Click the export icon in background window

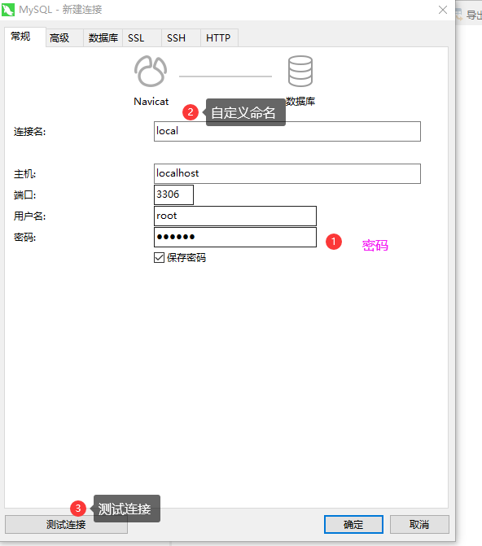pos(459,15)
